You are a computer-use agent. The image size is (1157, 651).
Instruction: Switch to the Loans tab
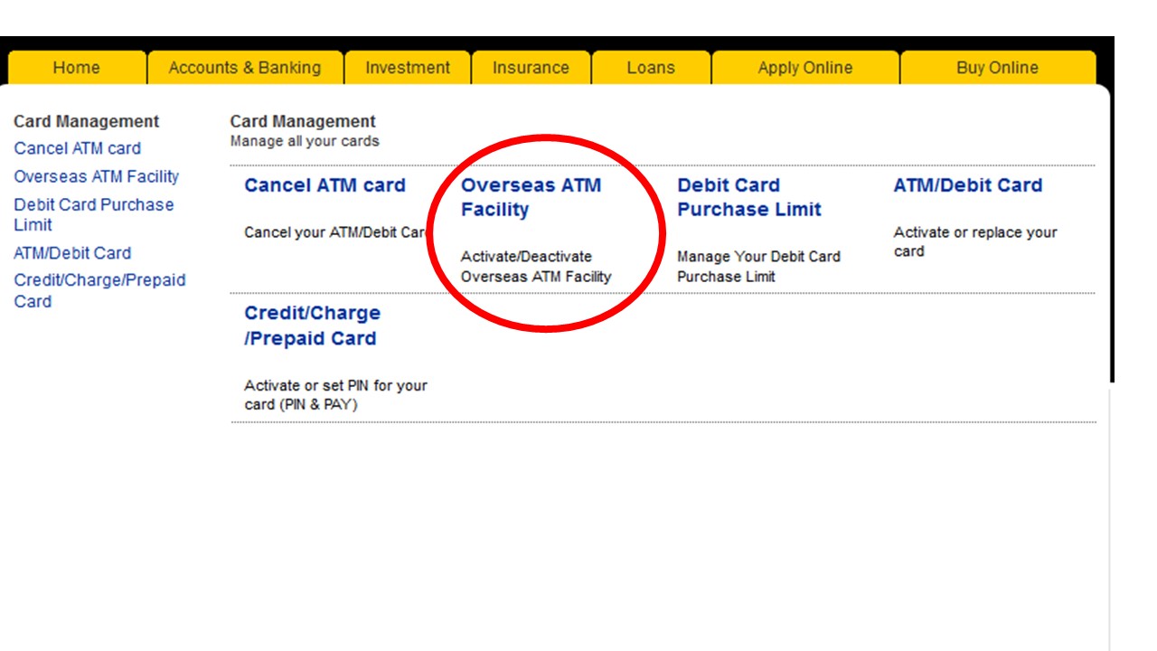click(651, 67)
